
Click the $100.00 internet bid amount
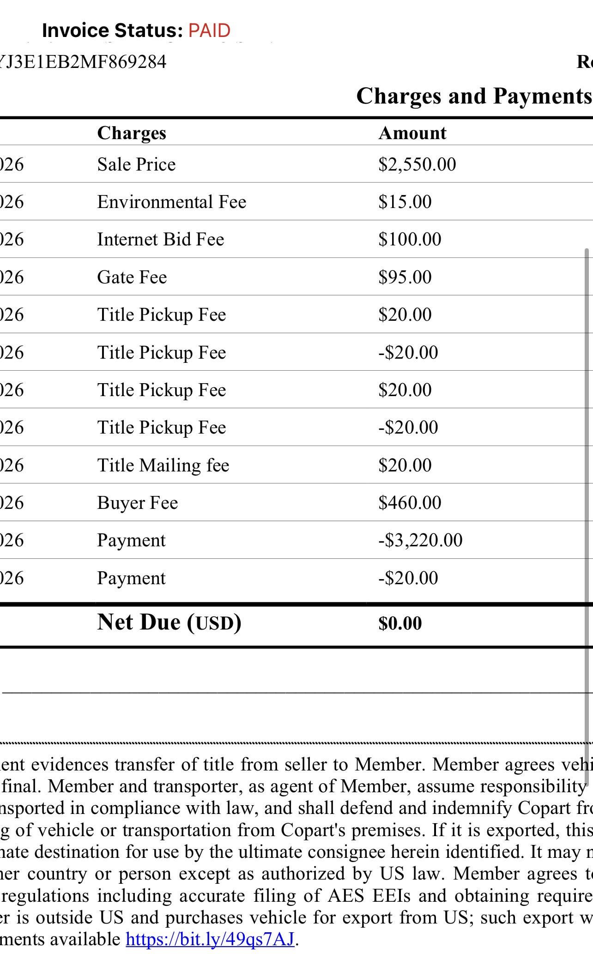[409, 239]
